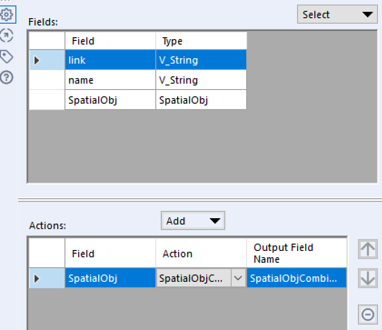Click row selector for SpatialObj action row

(47, 278)
